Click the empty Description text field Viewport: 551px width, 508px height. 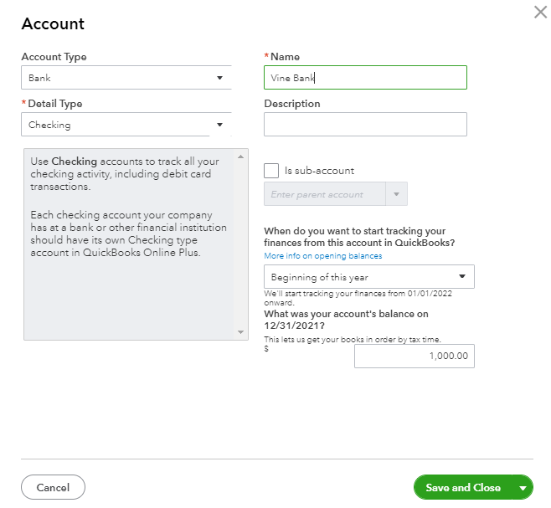tap(365, 125)
